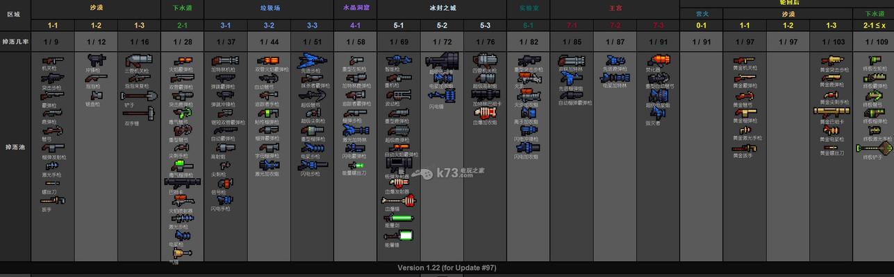Click the 区域 row header
This screenshot has height=277, width=894.
(15, 14)
